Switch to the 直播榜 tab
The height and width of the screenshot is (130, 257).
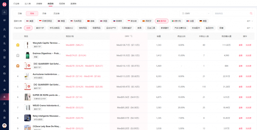coord(73,4)
